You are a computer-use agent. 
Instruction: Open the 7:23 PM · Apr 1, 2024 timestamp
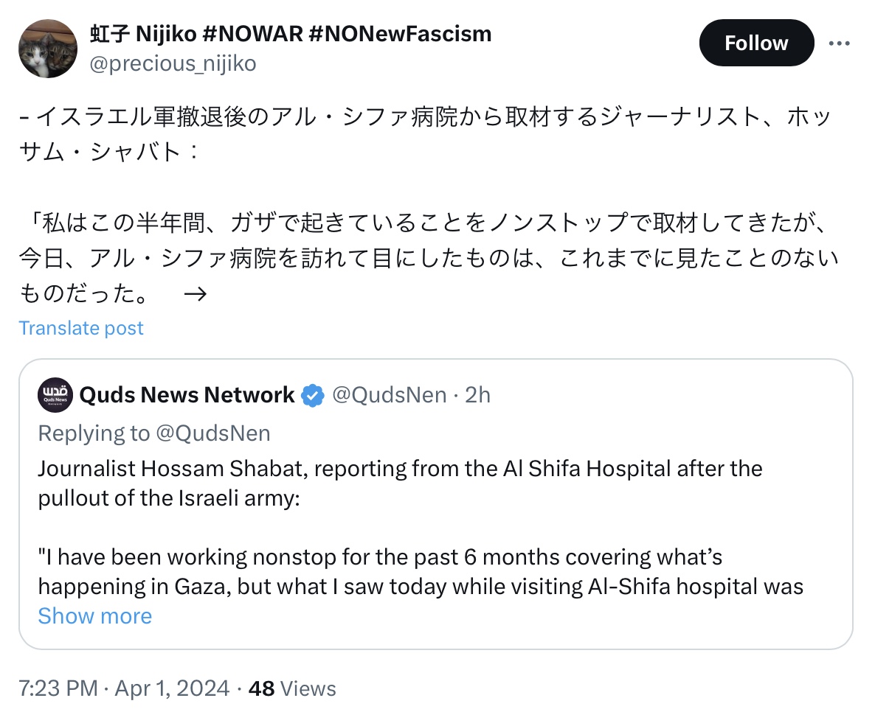[124, 688]
